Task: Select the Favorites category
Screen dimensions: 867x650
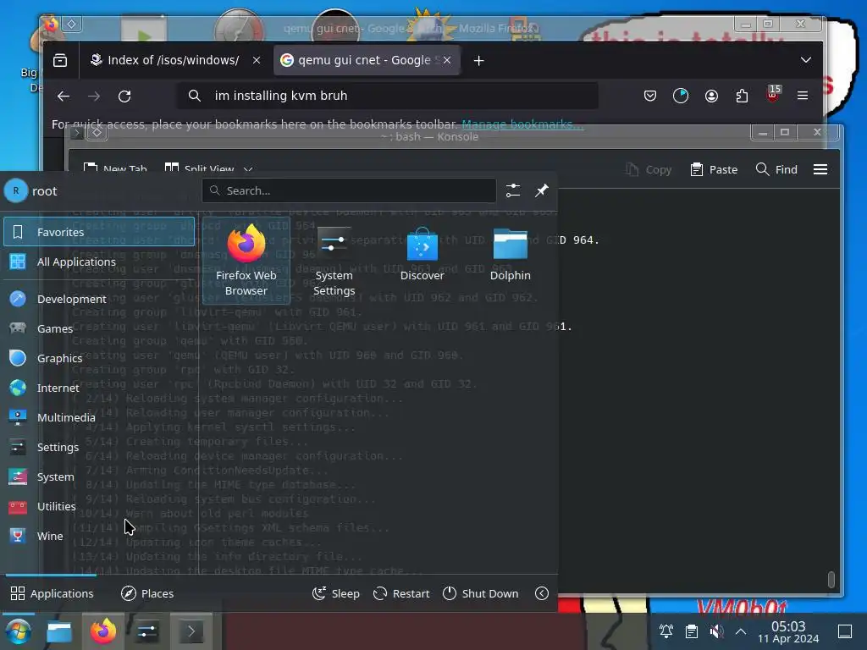Action: click(99, 232)
